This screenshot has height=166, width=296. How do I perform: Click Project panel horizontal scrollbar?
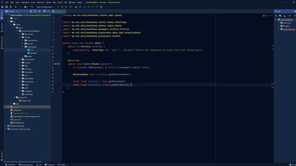[23, 162]
